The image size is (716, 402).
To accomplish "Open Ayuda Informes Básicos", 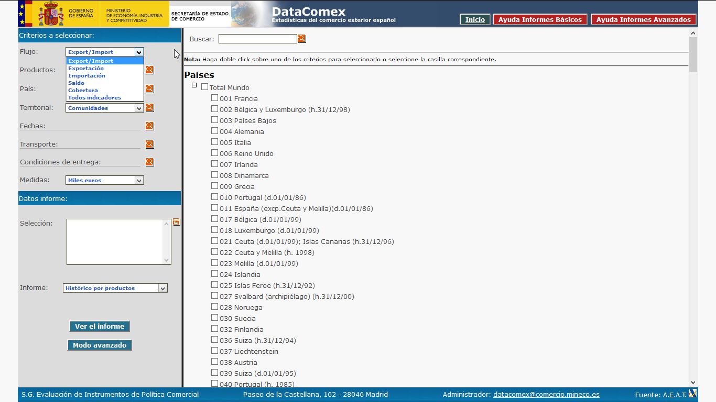I will pos(540,19).
